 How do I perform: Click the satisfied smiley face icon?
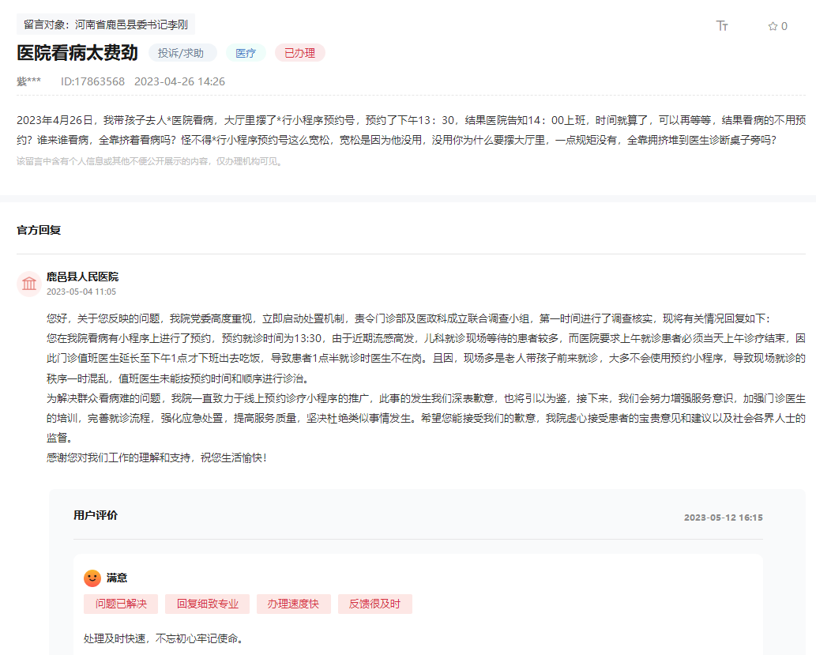pyautogui.click(x=92, y=578)
